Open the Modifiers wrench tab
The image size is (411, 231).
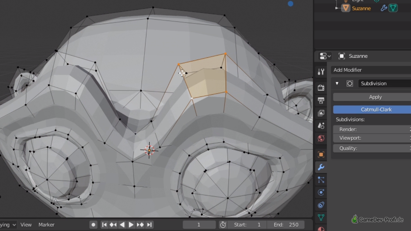(x=321, y=167)
